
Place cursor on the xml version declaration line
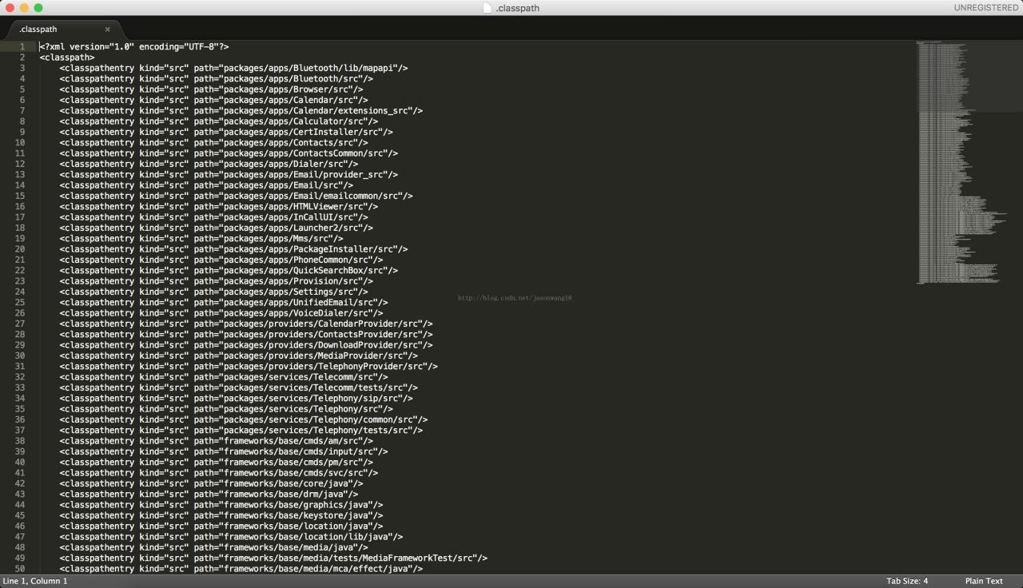click(x=134, y=47)
